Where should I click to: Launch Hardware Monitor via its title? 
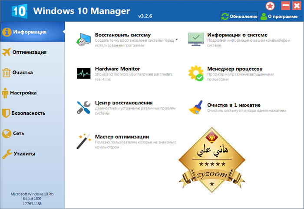coord(117,69)
